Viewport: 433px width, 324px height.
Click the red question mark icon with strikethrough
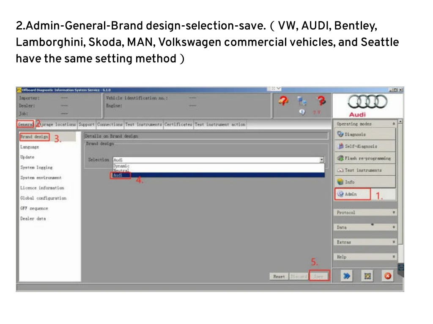321,100
